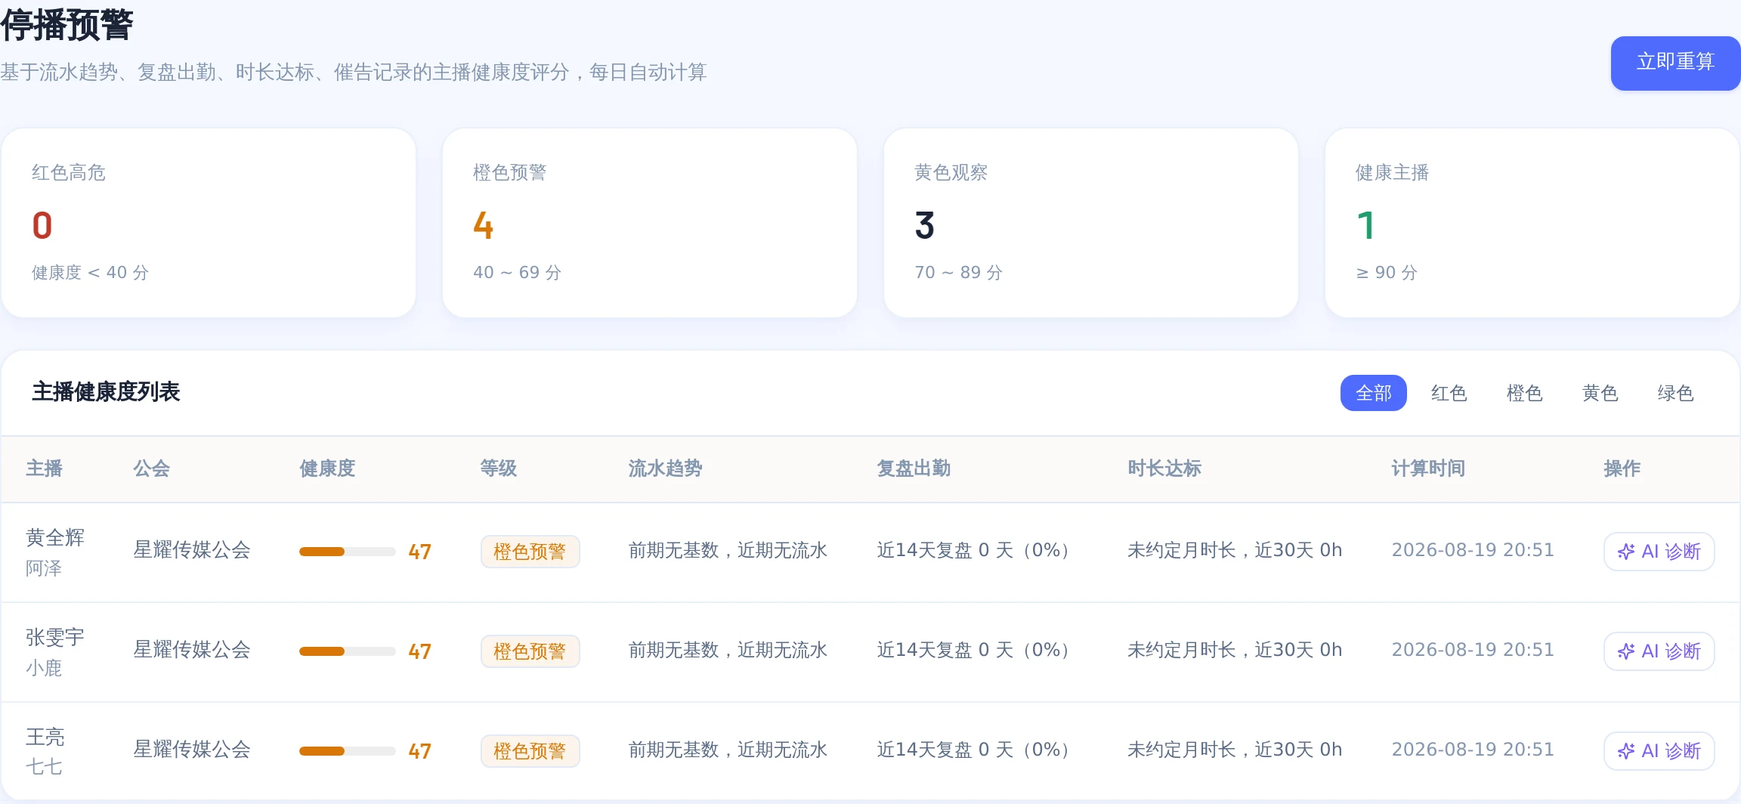Click the 时长达标 column header
Image resolution: width=1741 pixels, height=804 pixels.
(1164, 468)
